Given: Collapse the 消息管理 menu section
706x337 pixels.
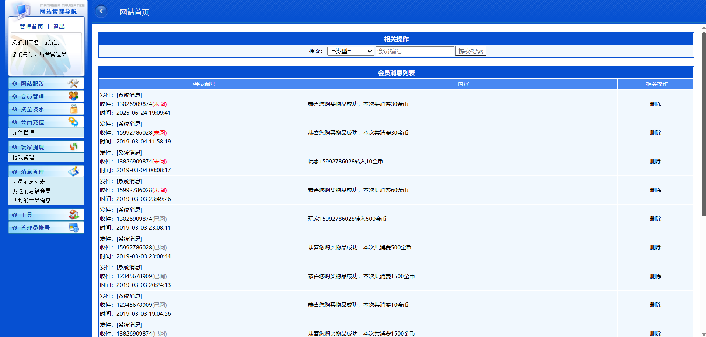Looking at the screenshot, I should [x=46, y=172].
